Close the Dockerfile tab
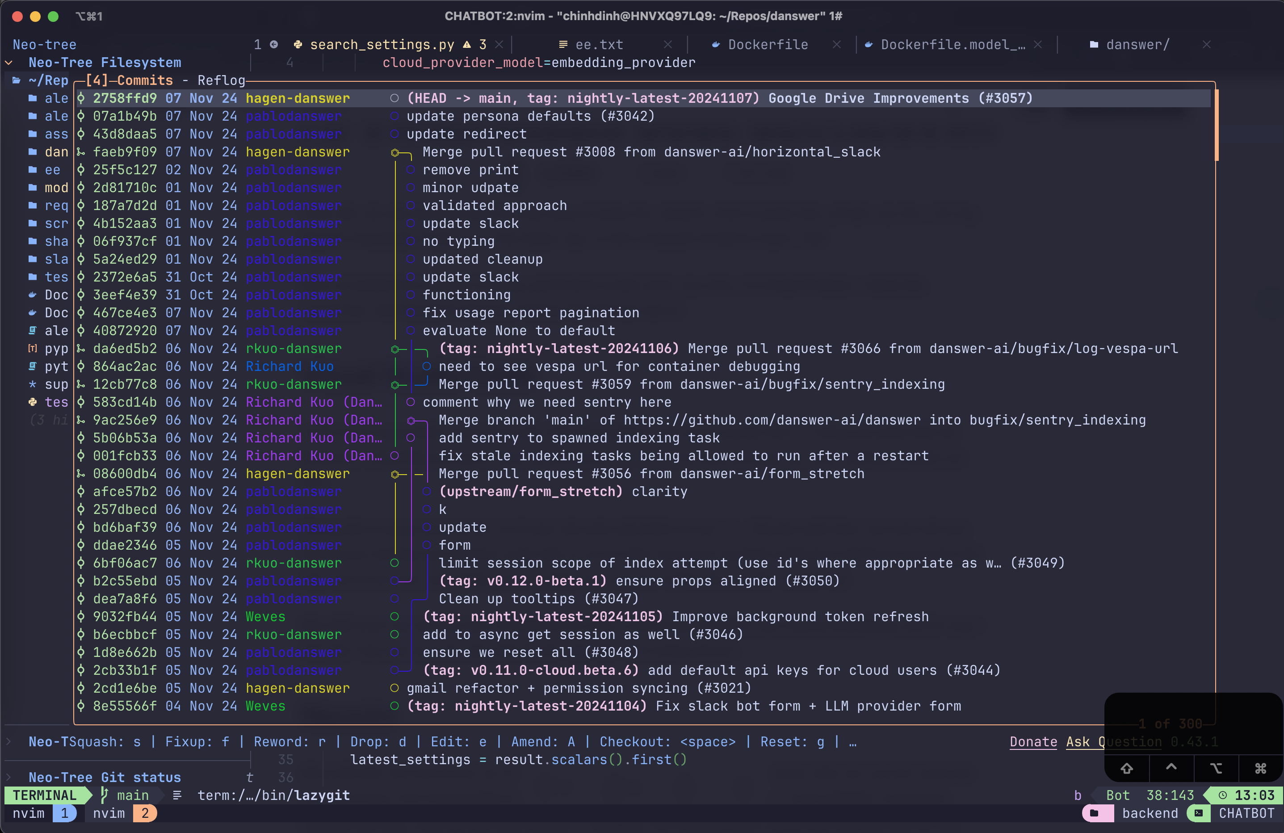The height and width of the screenshot is (833, 1284). pos(837,45)
